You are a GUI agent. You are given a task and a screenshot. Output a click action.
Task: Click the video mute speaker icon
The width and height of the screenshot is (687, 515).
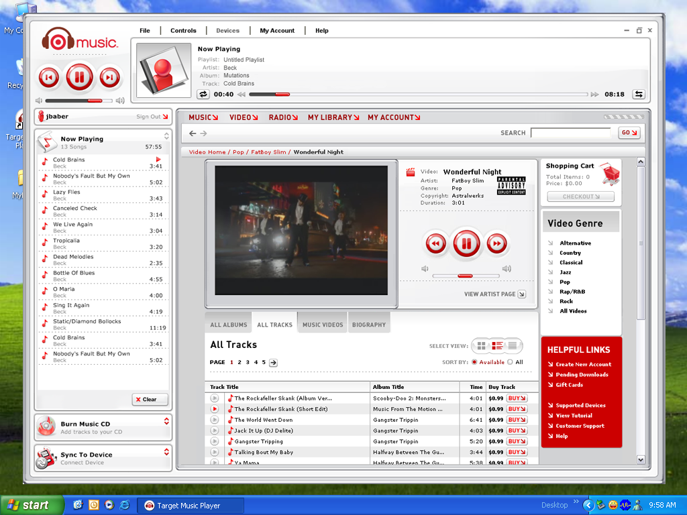pos(425,268)
